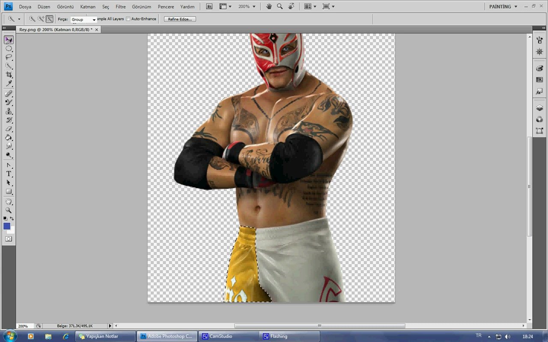
Task: Open the Paths panel icon in right dock
Action: click(x=539, y=131)
